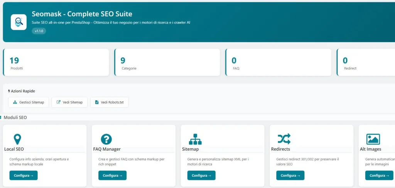The height and width of the screenshot is (188, 395).
Task: Click the FAQ Manager question mark icon
Action: coord(106,139)
